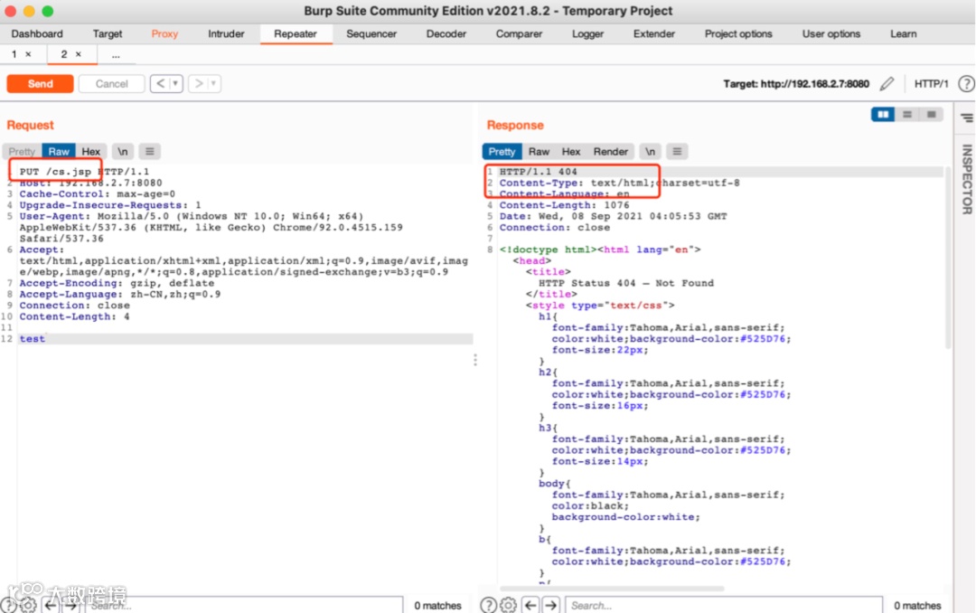Open the request view options menu icon
This screenshot has width=976, height=613.
(x=149, y=151)
